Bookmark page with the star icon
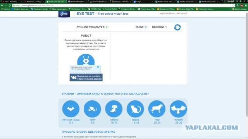The image size is (248, 139). (x=233, y=5)
